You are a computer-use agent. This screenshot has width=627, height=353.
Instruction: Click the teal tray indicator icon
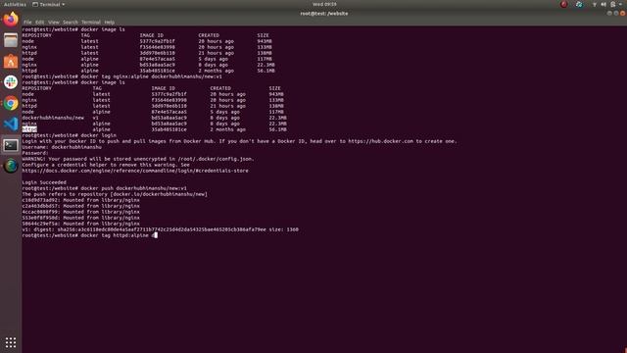[x=579, y=4]
